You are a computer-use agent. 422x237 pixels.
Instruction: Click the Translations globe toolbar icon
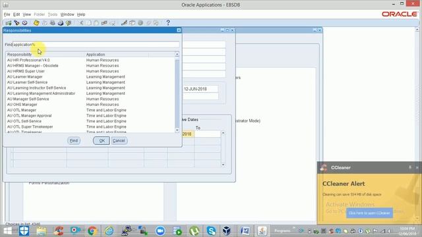pos(140,23)
